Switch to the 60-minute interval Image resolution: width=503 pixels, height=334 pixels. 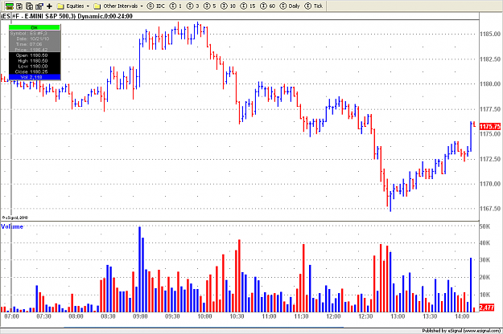click(267, 6)
